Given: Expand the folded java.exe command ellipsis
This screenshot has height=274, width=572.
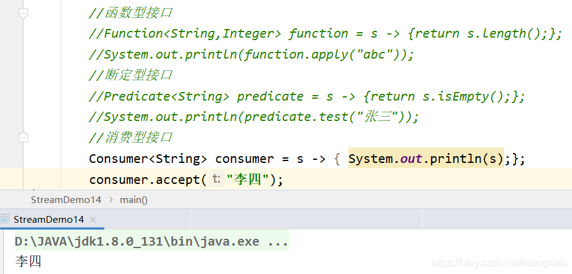Looking at the screenshot, I should (x=278, y=241).
